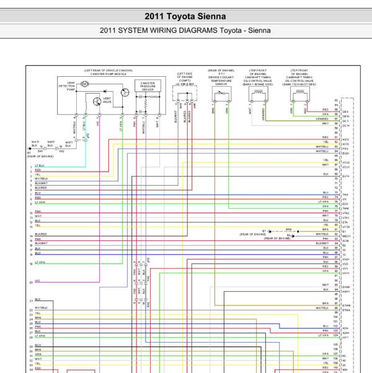Image resolution: width=372 pixels, height=373 pixels.
Task: Click the 'LEFT SIDE OF ENGINE COMPT' label
Action: point(185,77)
